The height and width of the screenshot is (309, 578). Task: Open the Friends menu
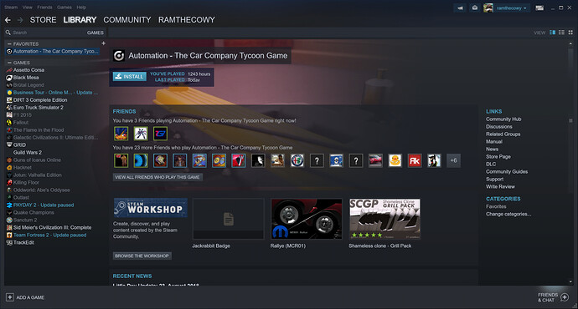[44, 7]
